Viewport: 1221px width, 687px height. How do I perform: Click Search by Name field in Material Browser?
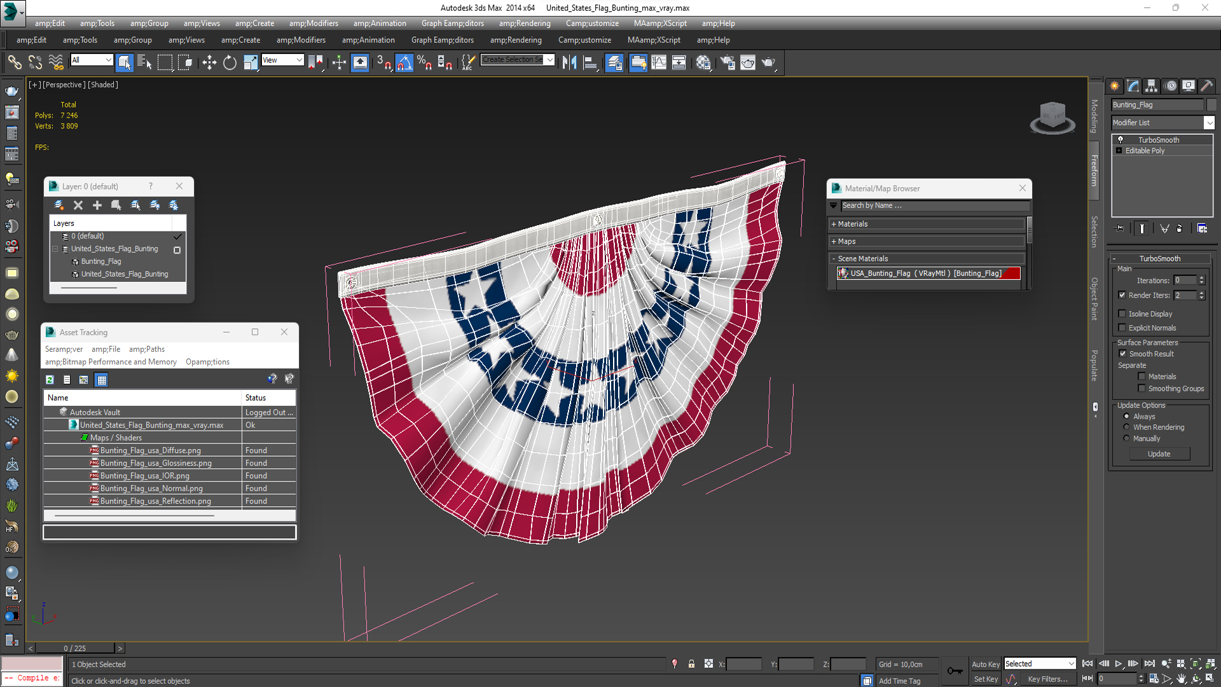pos(935,205)
